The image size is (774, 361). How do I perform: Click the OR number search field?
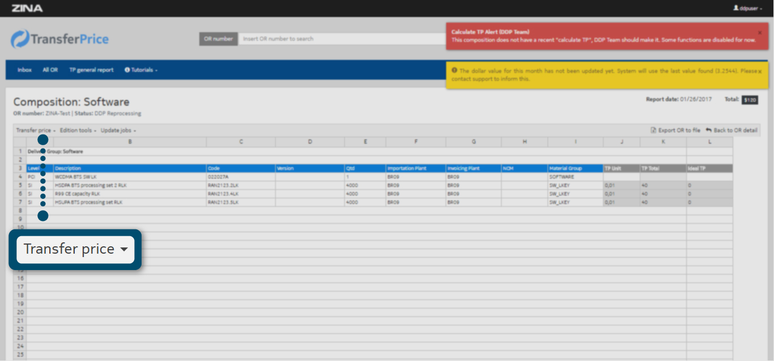pyautogui.click(x=340, y=39)
